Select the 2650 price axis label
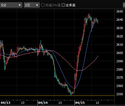Image resolution: width=125 pixels, height=106 pixels. [x=120, y=11]
